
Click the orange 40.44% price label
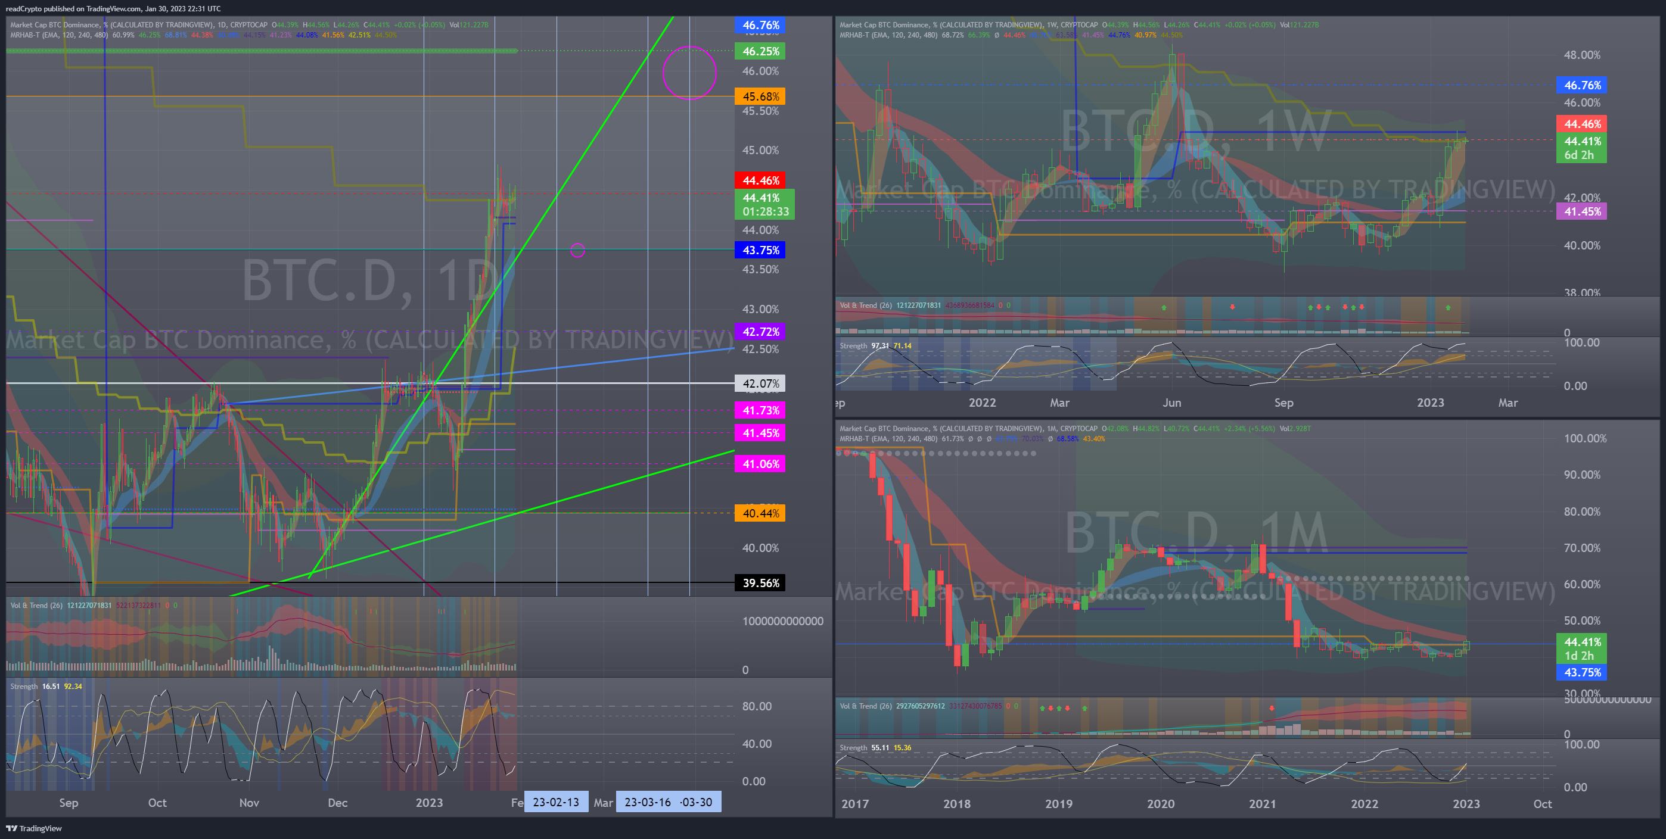point(760,514)
